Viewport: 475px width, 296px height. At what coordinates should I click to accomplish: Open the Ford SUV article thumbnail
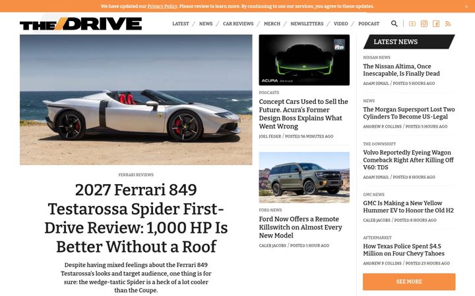(304, 178)
